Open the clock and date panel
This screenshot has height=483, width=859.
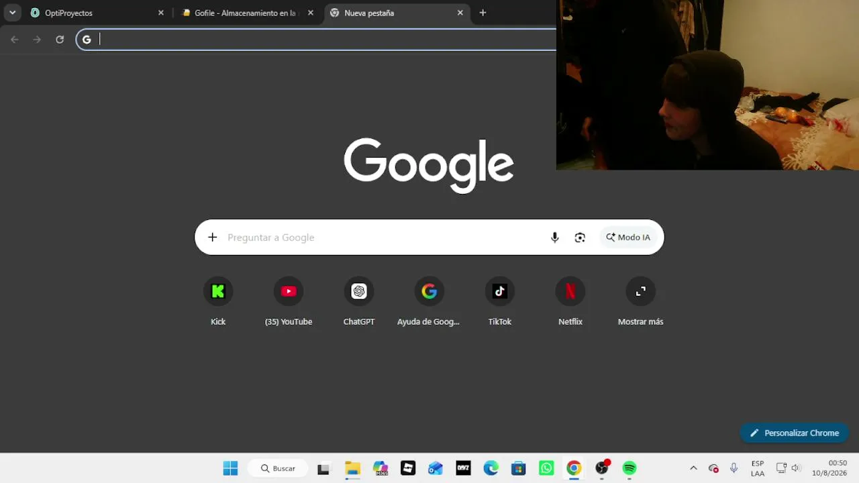(829, 468)
